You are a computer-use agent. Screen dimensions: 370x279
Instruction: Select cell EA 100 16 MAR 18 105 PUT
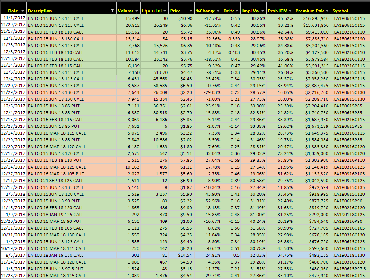[x=71, y=174]
